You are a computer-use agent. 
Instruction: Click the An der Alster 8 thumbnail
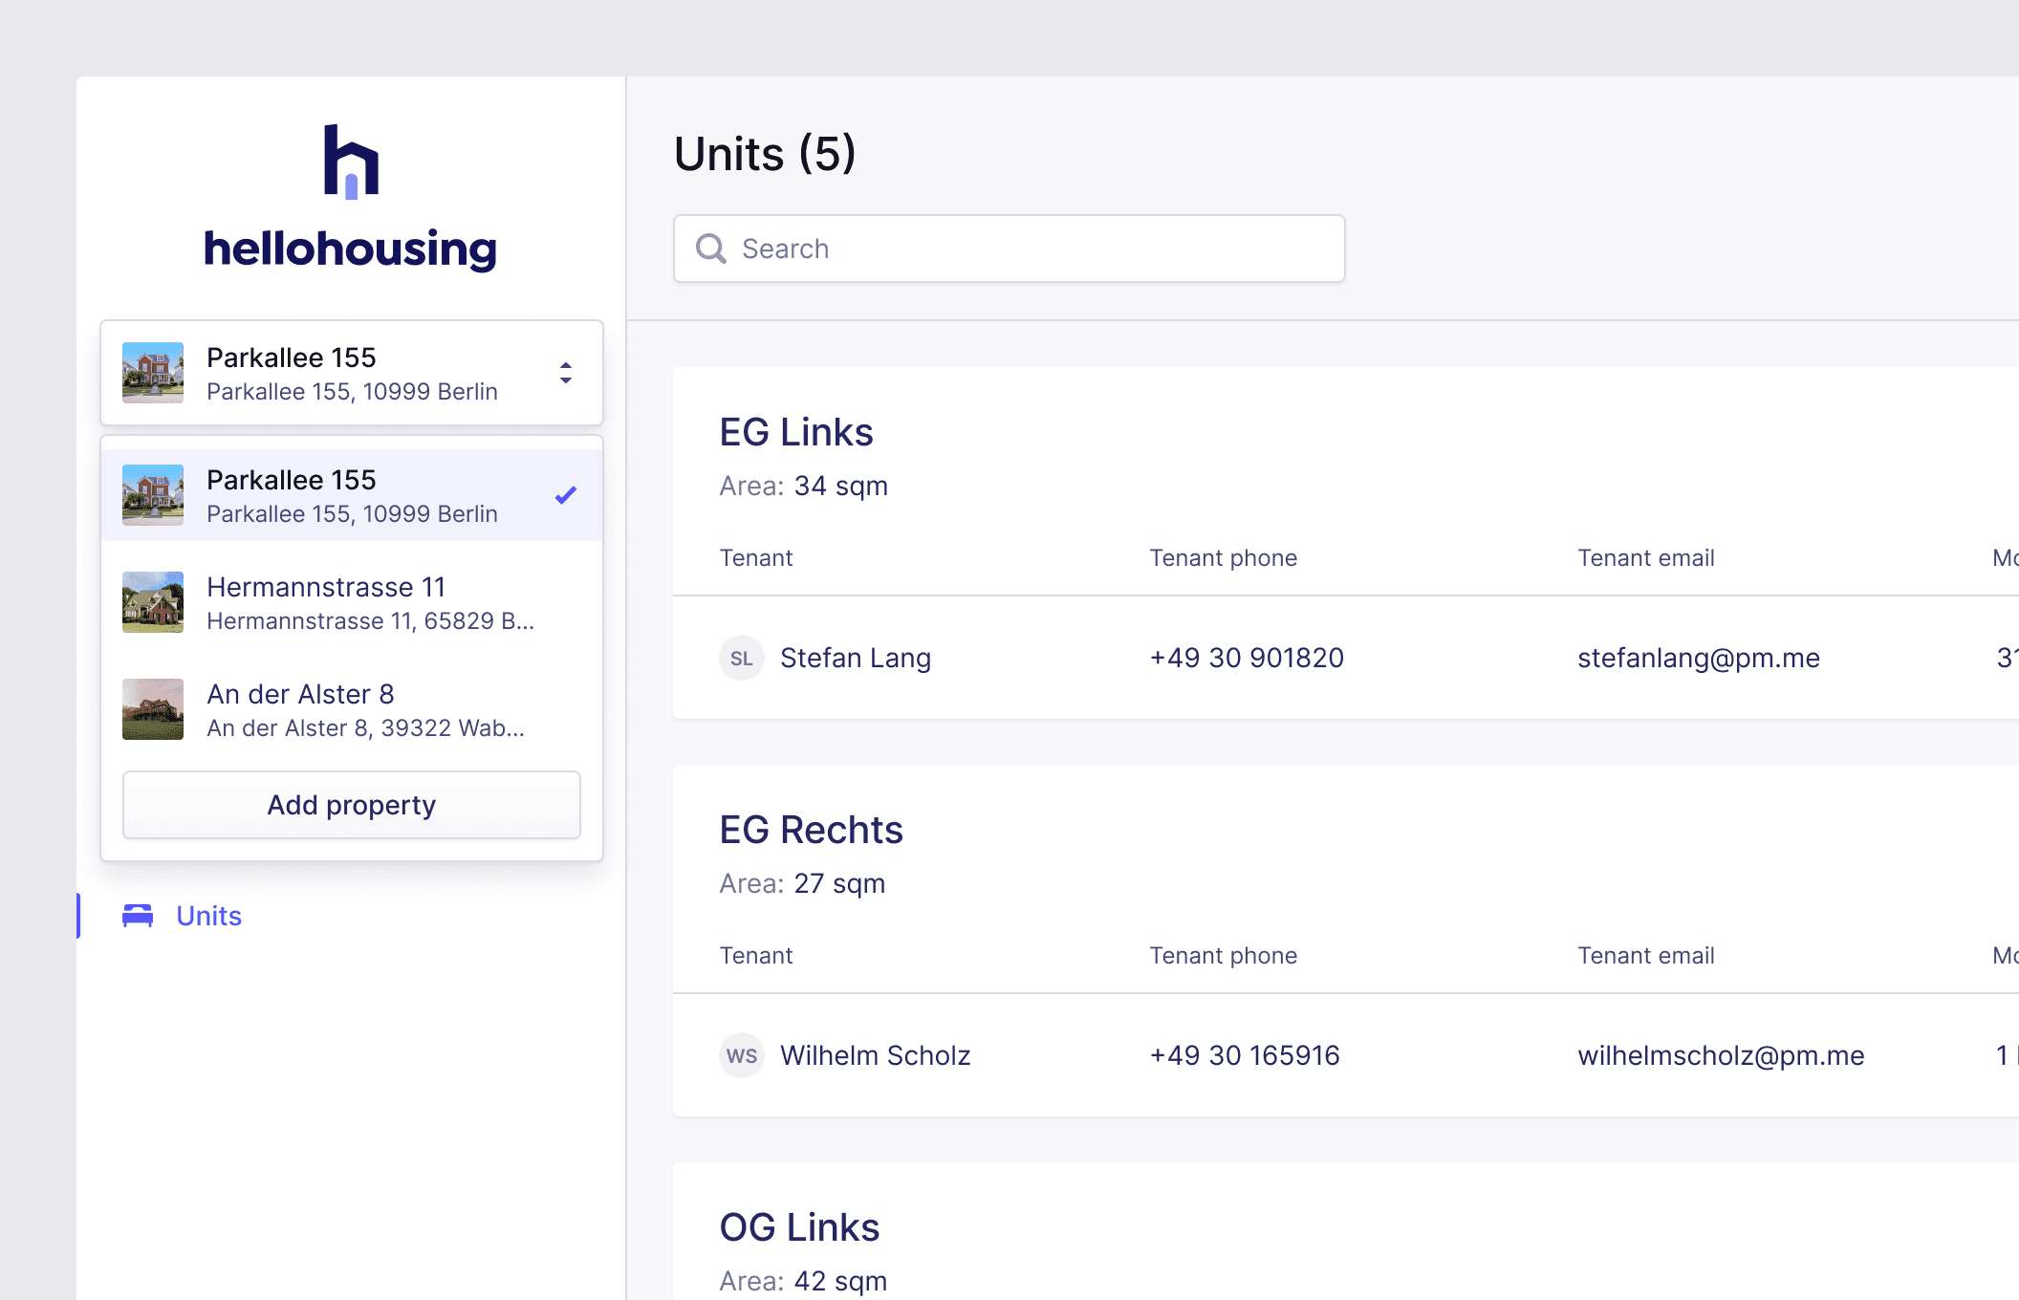(153, 709)
